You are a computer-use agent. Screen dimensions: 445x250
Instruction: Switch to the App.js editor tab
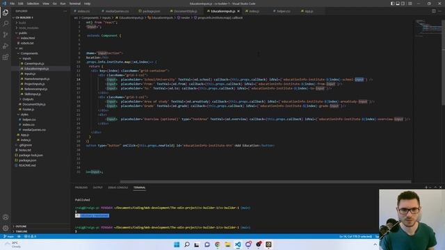point(309,11)
